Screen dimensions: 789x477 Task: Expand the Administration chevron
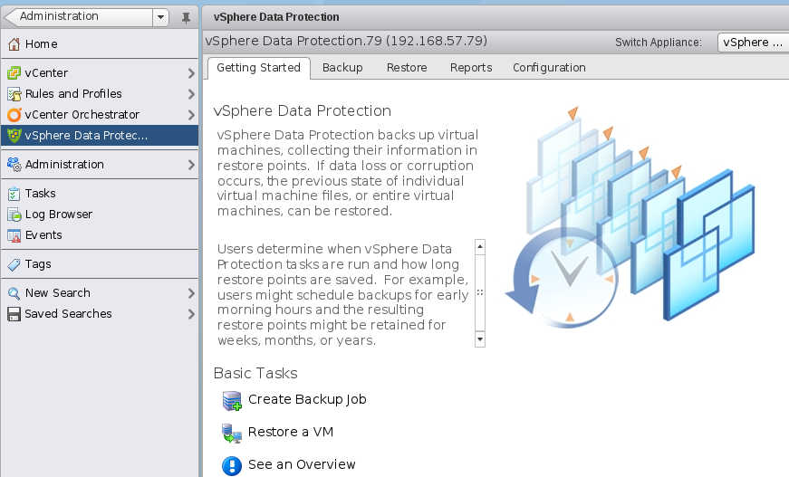pos(191,165)
